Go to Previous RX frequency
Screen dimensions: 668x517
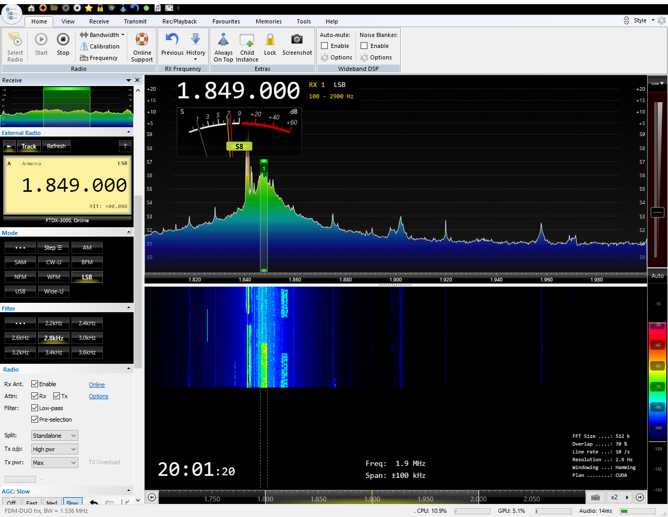(x=172, y=40)
